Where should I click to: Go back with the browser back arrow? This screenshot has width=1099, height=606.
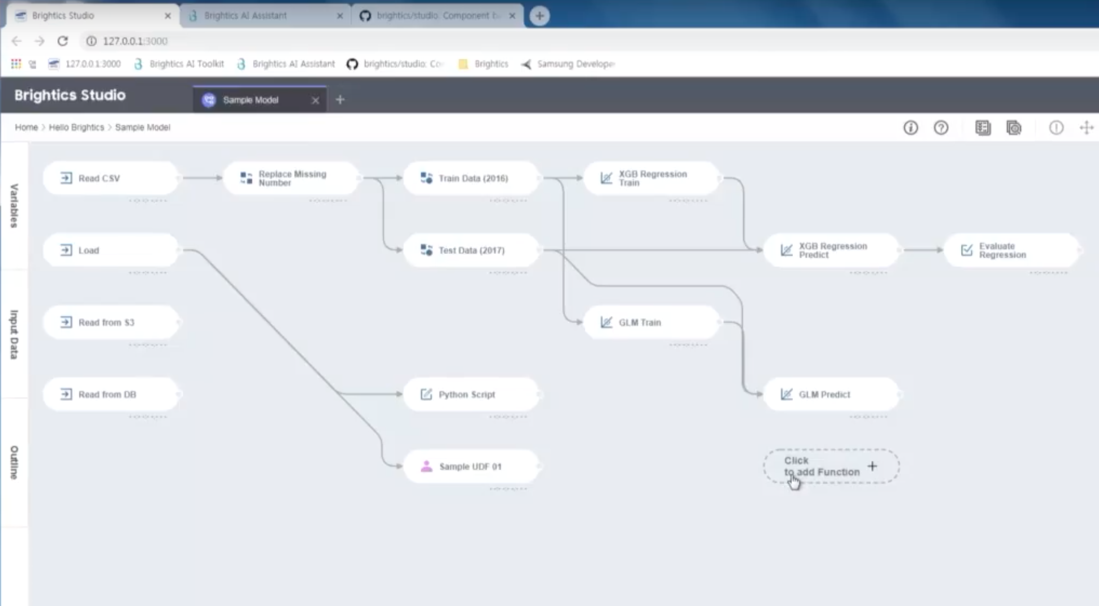(x=16, y=41)
